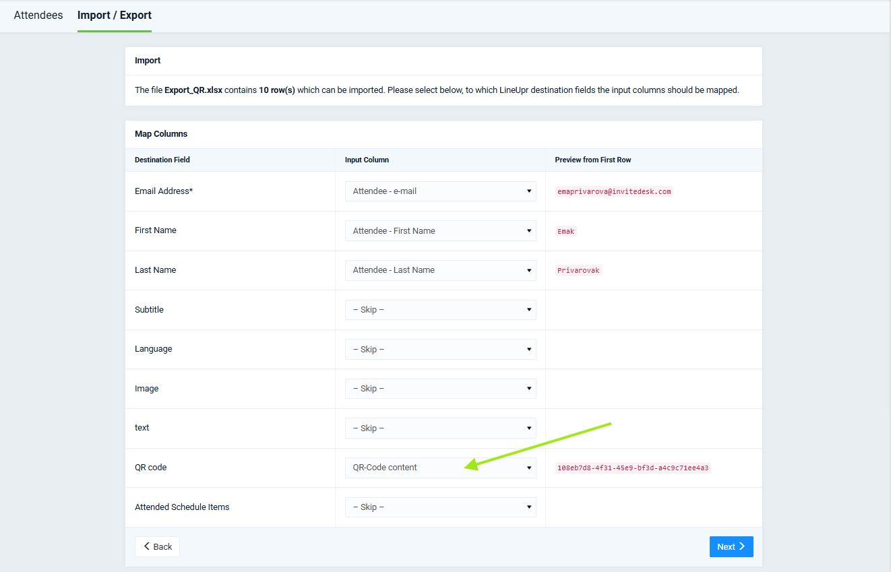This screenshot has height=572, width=891.
Task: Choose a column for the Image field
Action: (441, 389)
